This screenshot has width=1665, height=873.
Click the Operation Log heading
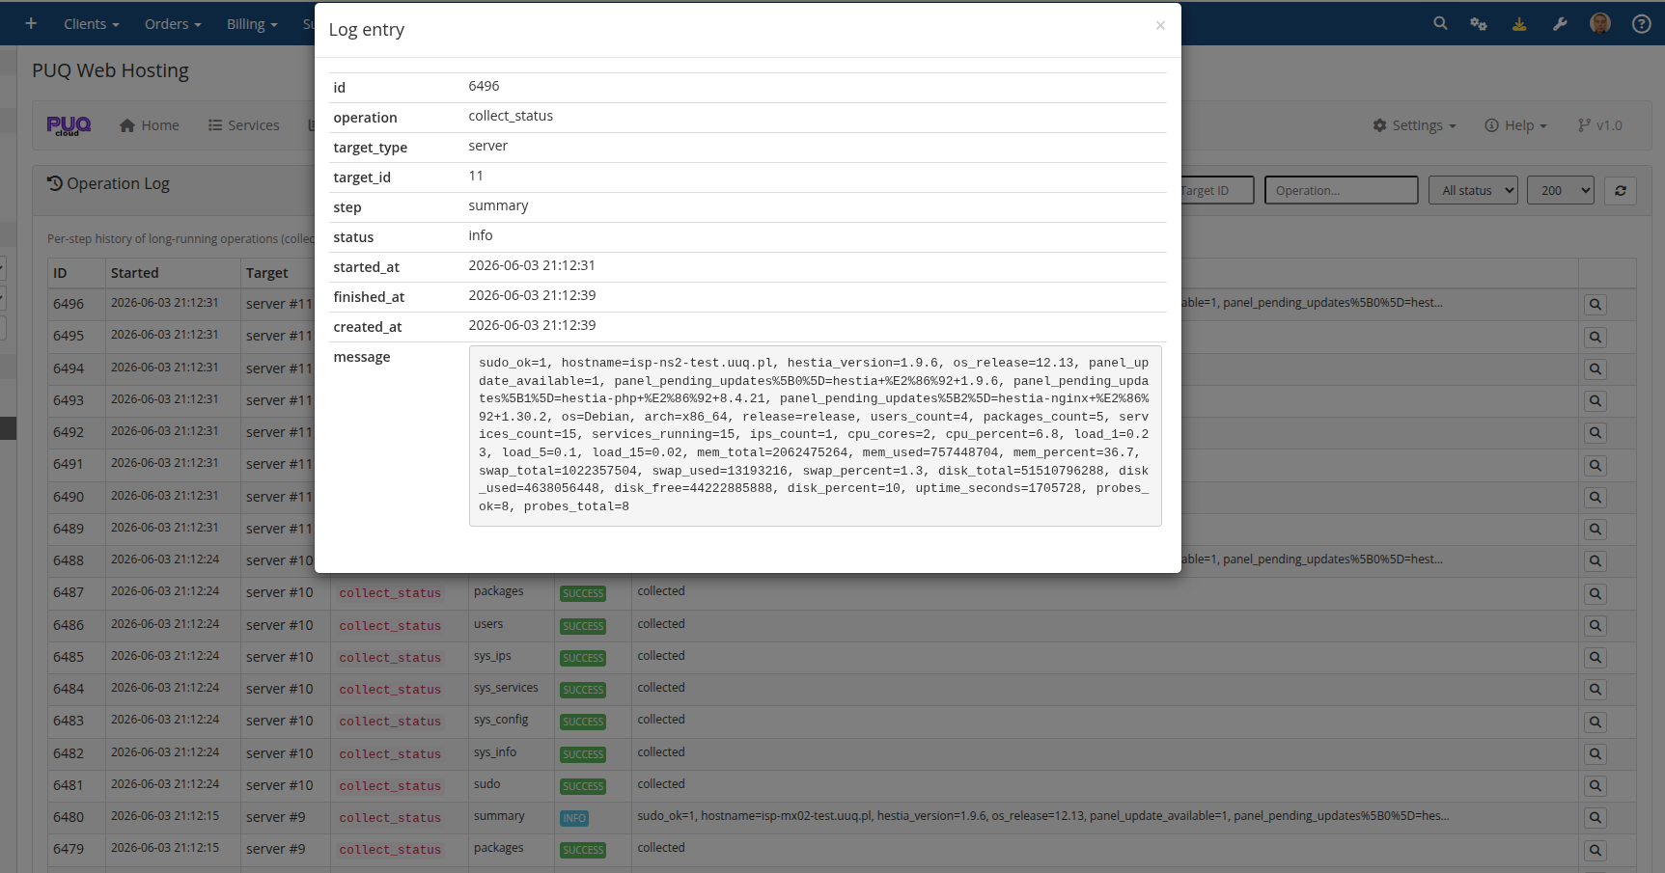click(108, 183)
